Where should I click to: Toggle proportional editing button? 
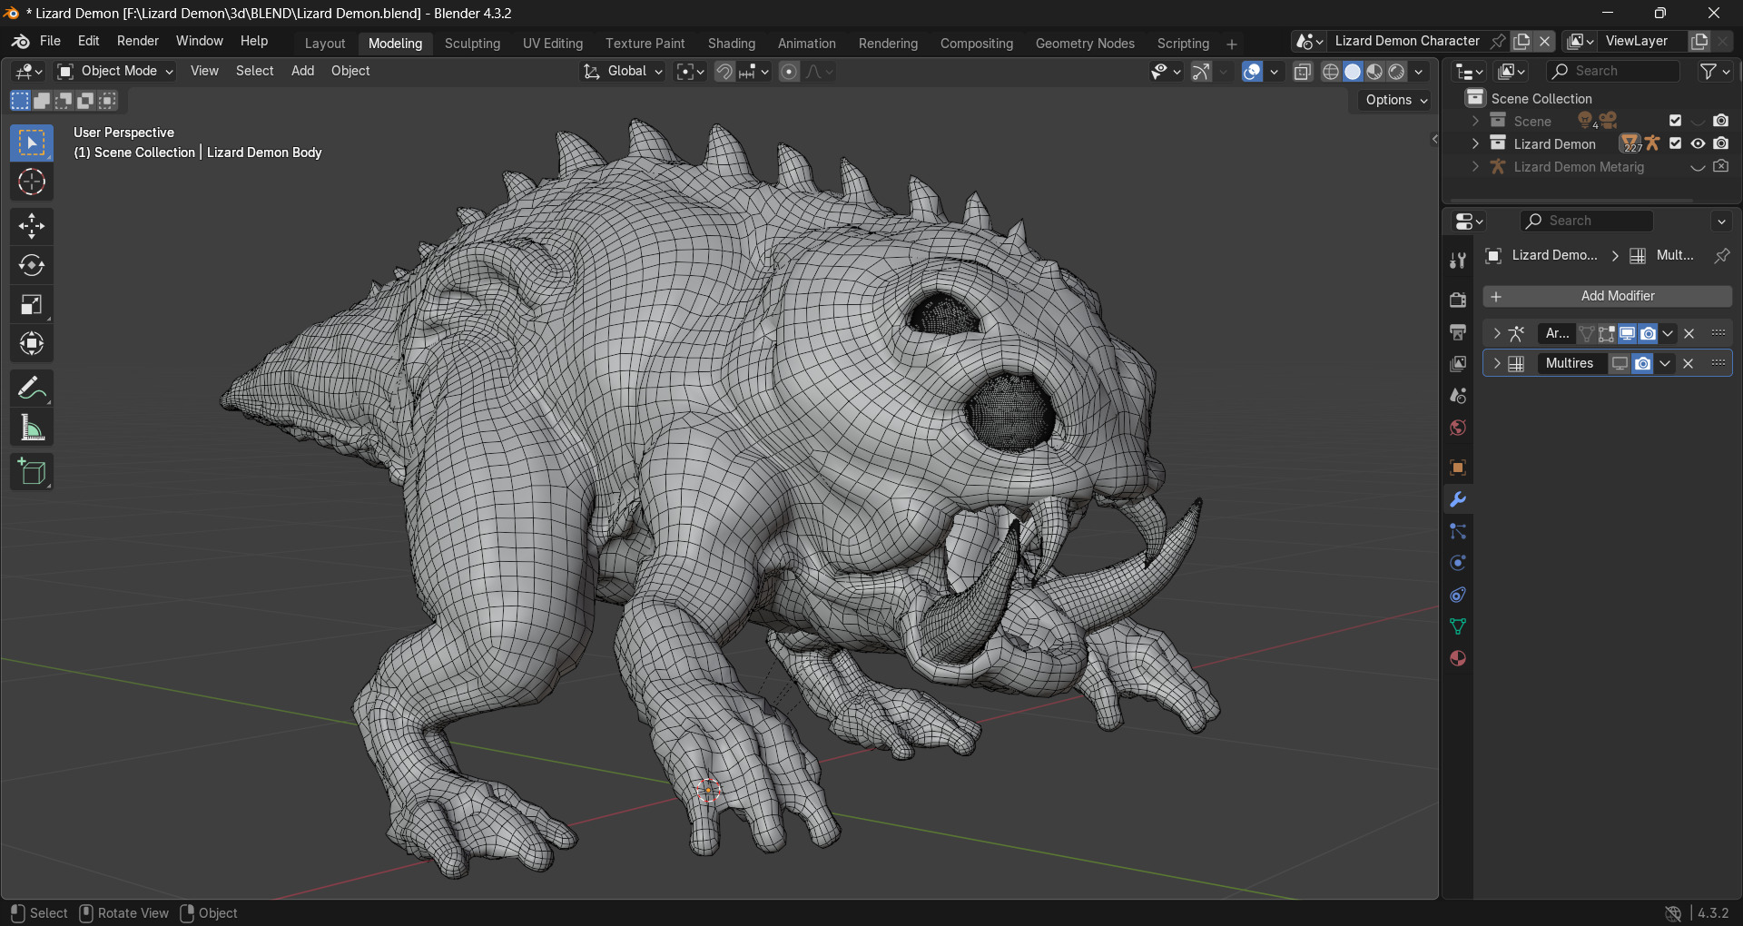tap(789, 72)
